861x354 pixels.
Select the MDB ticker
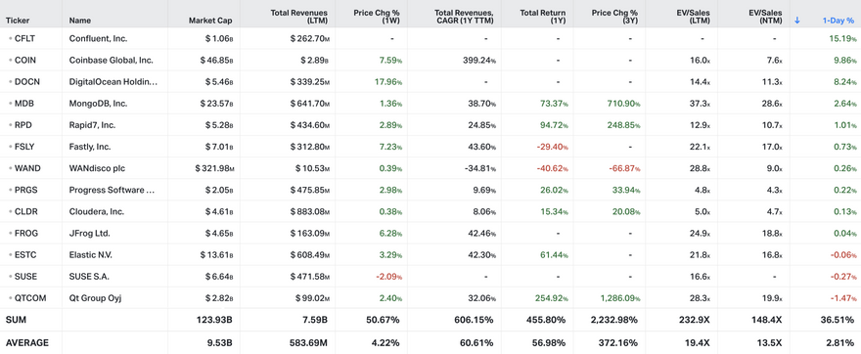point(23,104)
